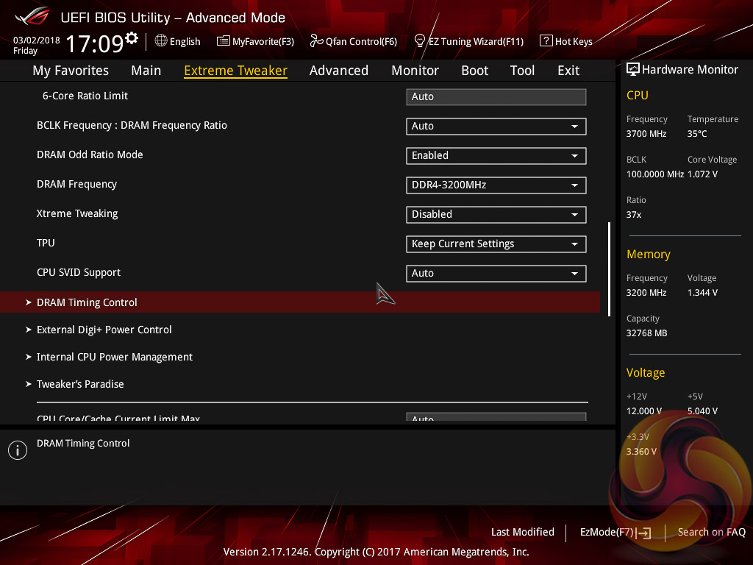Click the 17:09 clock display
Image resolution: width=753 pixels, height=565 pixels.
(95, 43)
